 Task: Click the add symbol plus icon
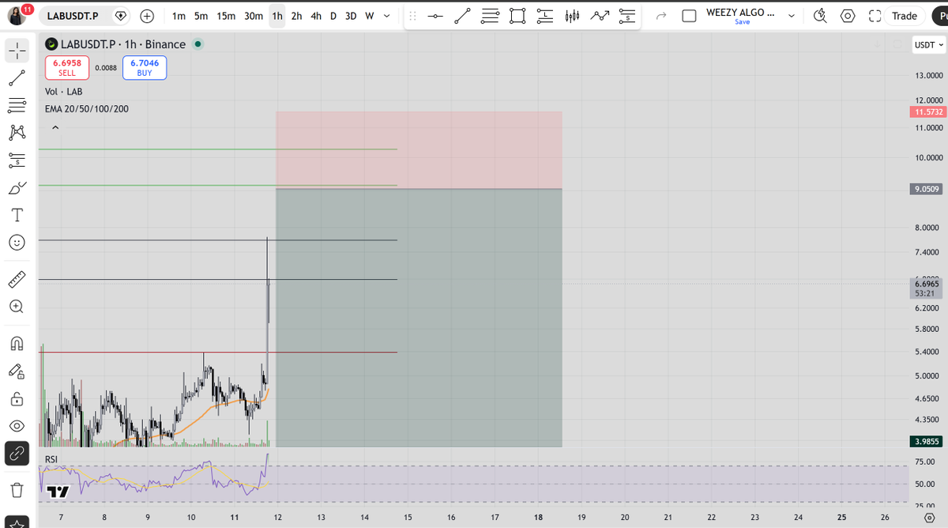[147, 16]
